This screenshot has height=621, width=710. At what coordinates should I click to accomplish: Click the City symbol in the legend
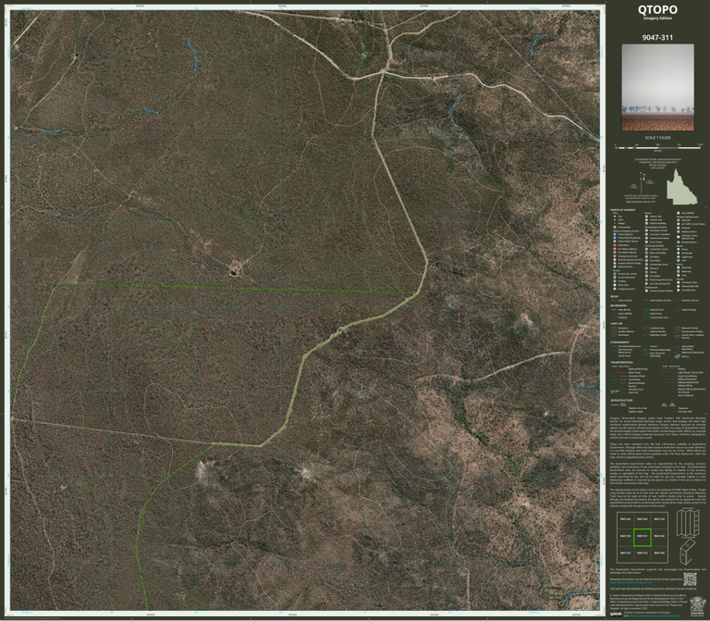pyautogui.click(x=615, y=217)
